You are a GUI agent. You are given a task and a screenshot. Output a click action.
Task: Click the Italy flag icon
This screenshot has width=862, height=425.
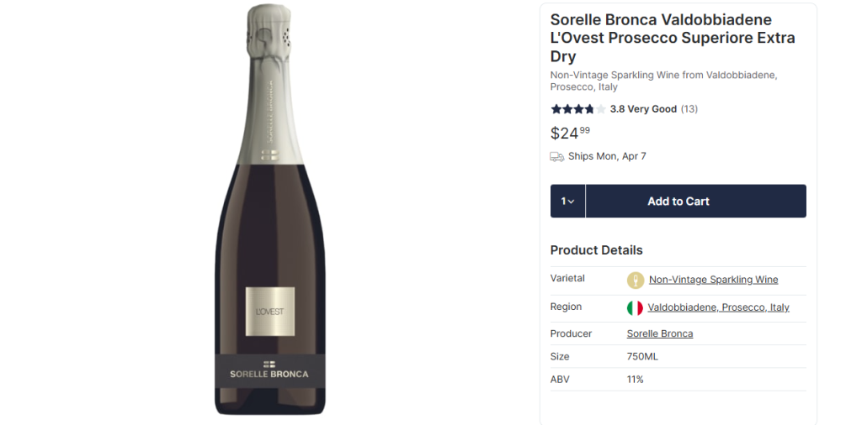pos(635,307)
